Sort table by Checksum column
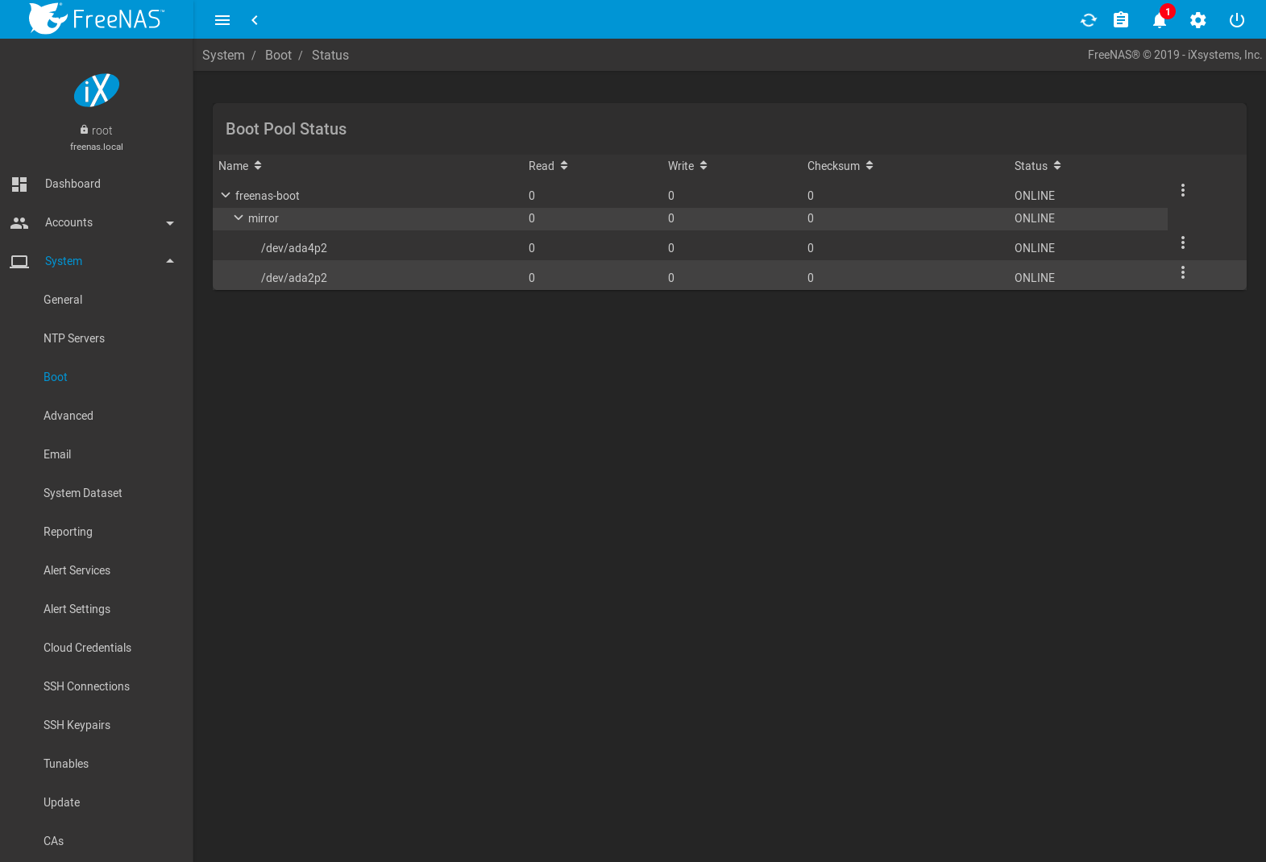 (x=840, y=166)
